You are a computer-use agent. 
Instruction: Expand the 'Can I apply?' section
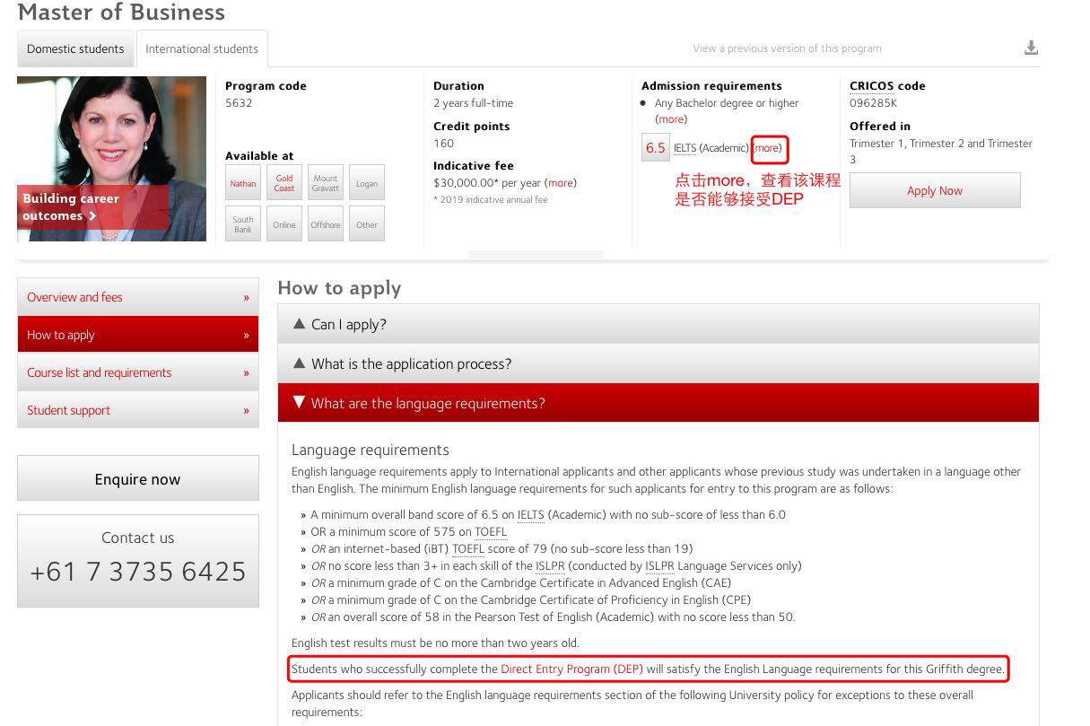tap(658, 325)
